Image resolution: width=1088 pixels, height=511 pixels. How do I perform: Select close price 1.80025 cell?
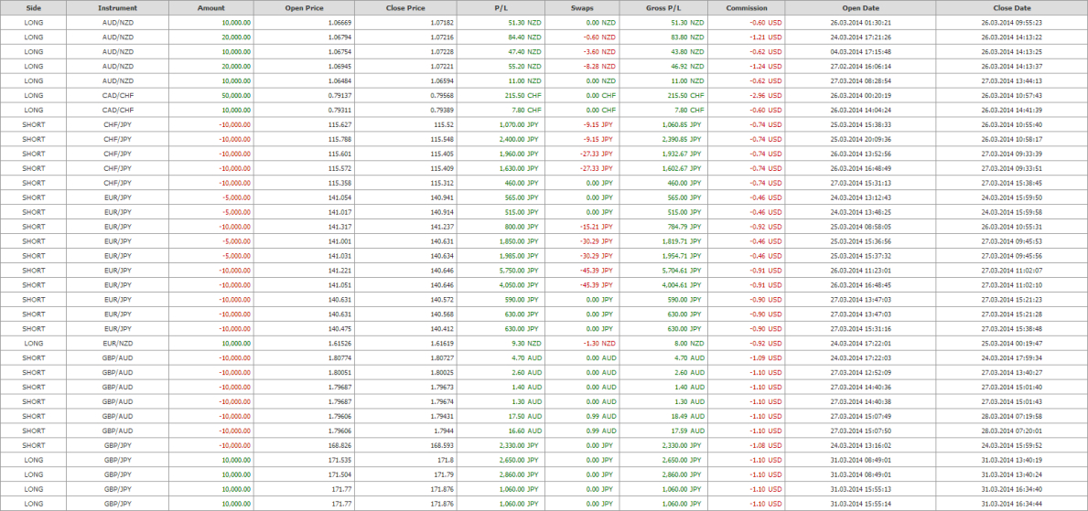coord(405,372)
